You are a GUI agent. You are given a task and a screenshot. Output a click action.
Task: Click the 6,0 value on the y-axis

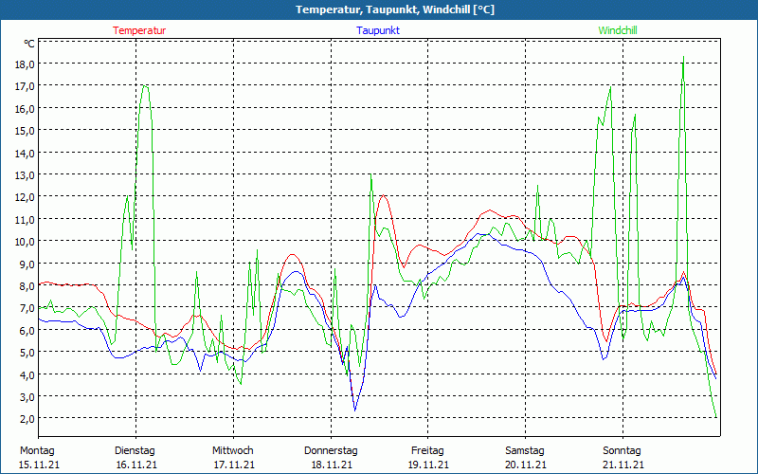point(26,330)
